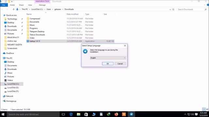The width and height of the screenshot is (209, 117).
Task: Open Homegroup in navigation pane
Action: (x=11, y=101)
